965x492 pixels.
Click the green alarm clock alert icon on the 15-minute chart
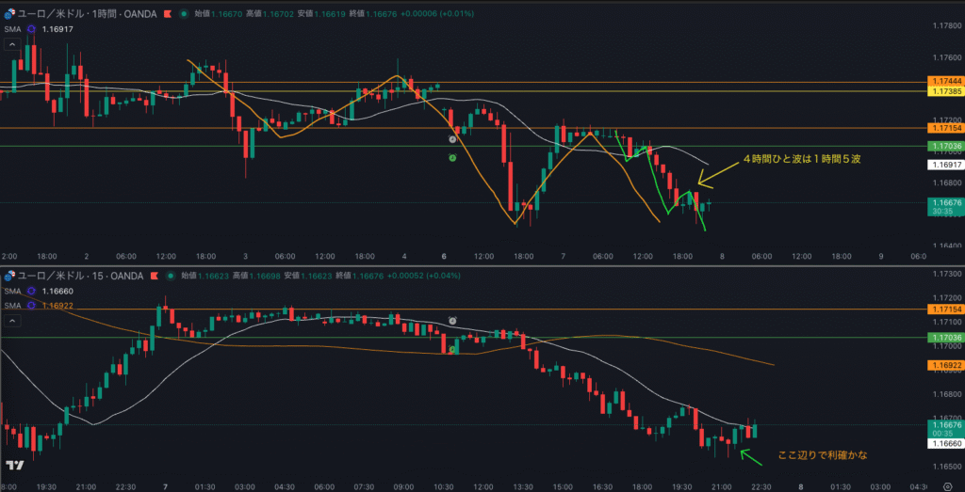tap(452, 349)
